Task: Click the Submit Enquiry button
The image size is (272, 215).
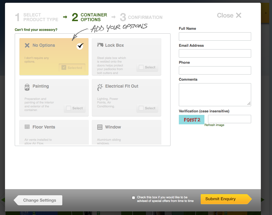Action: point(226,199)
